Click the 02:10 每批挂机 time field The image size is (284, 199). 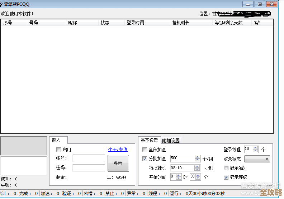[x=183, y=168]
